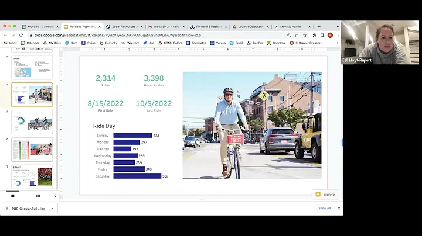Image resolution: width=422 pixels, height=236 pixels.
Task: Switch to the Zoom Resources tab
Action: point(125,26)
